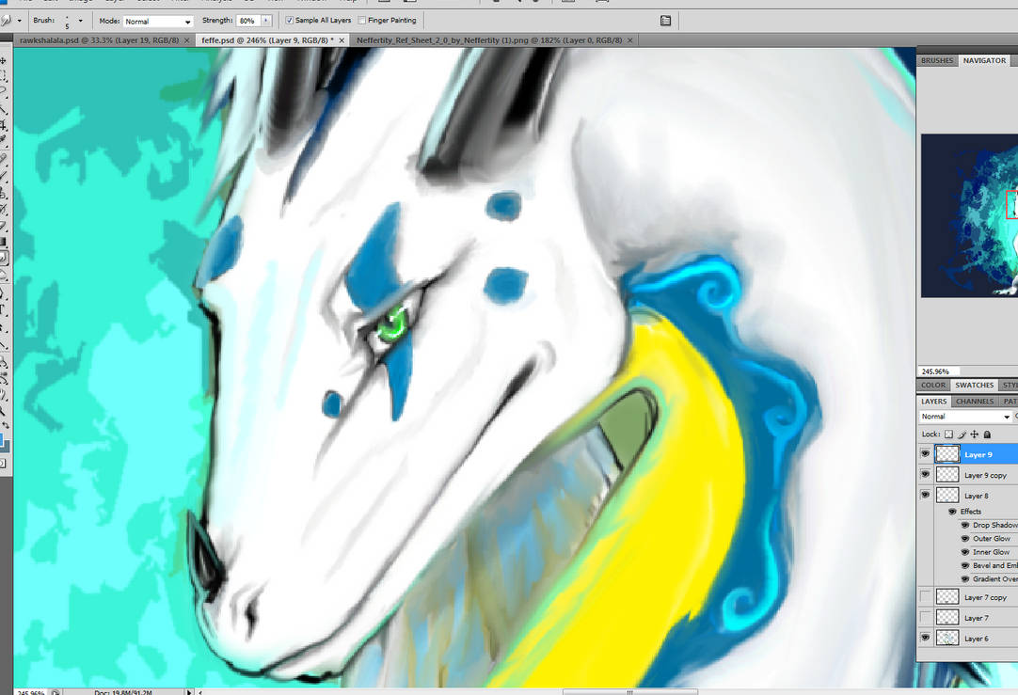Hide Layer 8 visibility eye
This screenshot has width=1018, height=695.
[x=925, y=495]
